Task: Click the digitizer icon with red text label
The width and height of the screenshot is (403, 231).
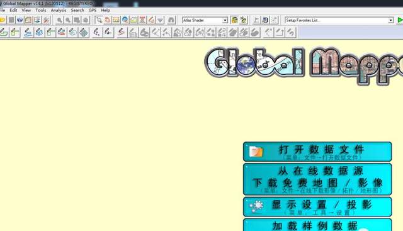Action: click(x=62, y=33)
